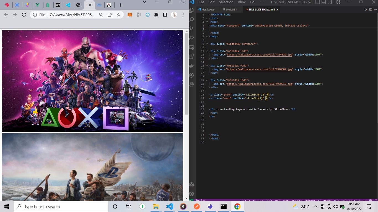Fold the mySlides div on line 15
The width and height of the screenshot is (378, 212).
tap(206, 66)
